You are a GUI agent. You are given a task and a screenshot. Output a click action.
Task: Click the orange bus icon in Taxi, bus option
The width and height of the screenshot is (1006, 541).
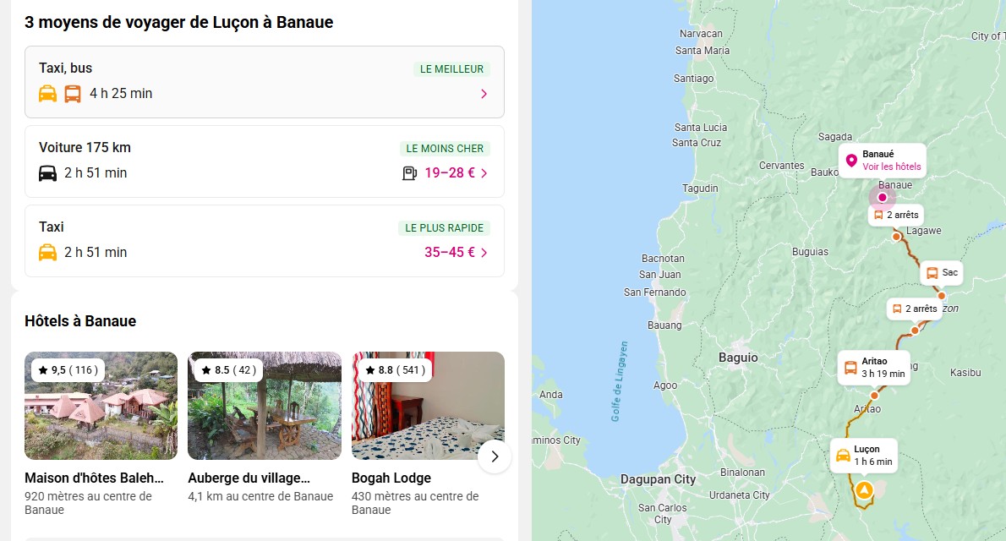73,94
